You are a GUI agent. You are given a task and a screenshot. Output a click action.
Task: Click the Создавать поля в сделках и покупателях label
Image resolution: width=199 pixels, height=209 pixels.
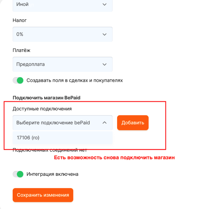[75, 80]
